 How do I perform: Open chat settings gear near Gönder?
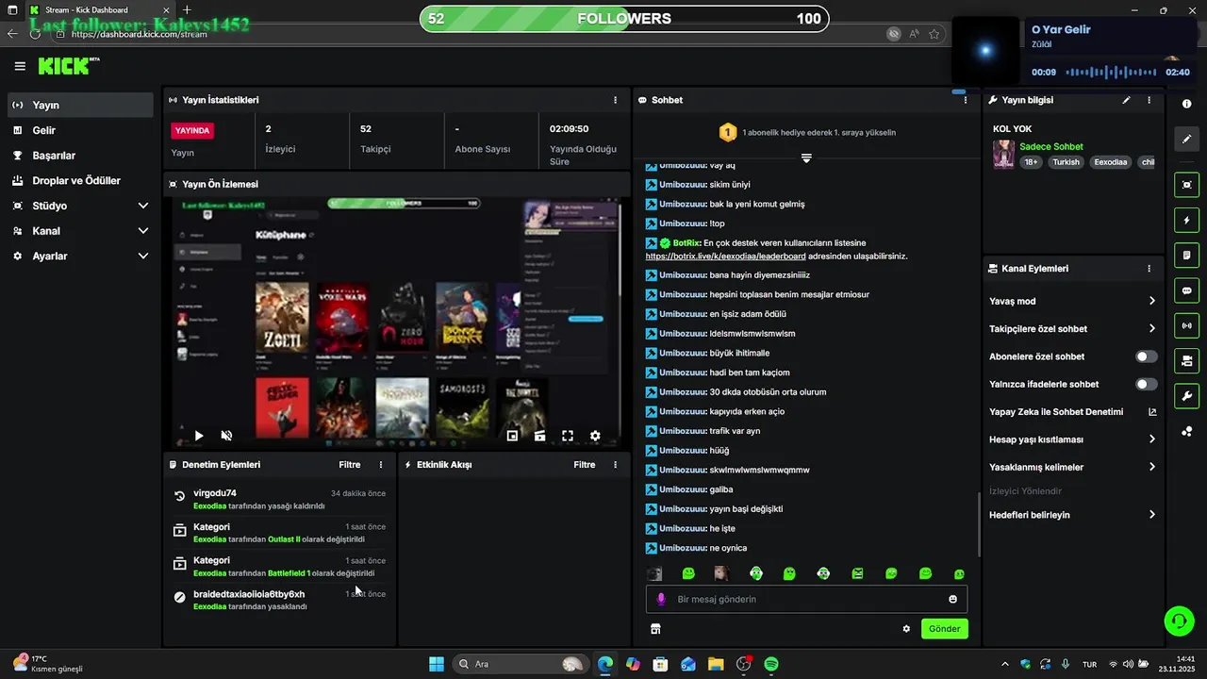click(906, 628)
